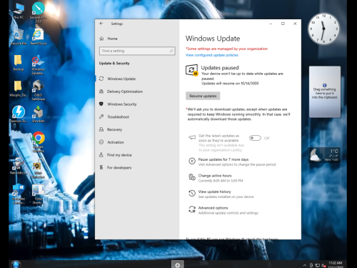Expand hidden system tray icons chevron
The image size is (357, 268).
pos(305,265)
